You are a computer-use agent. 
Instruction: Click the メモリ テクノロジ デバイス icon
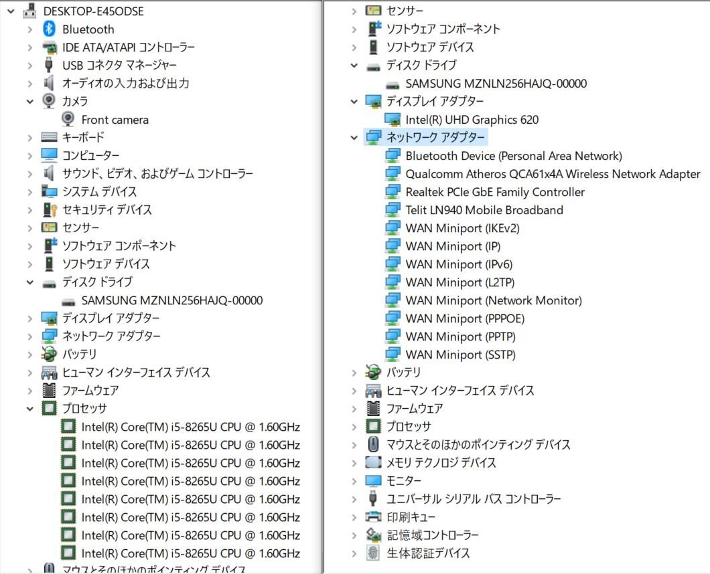pos(373,462)
